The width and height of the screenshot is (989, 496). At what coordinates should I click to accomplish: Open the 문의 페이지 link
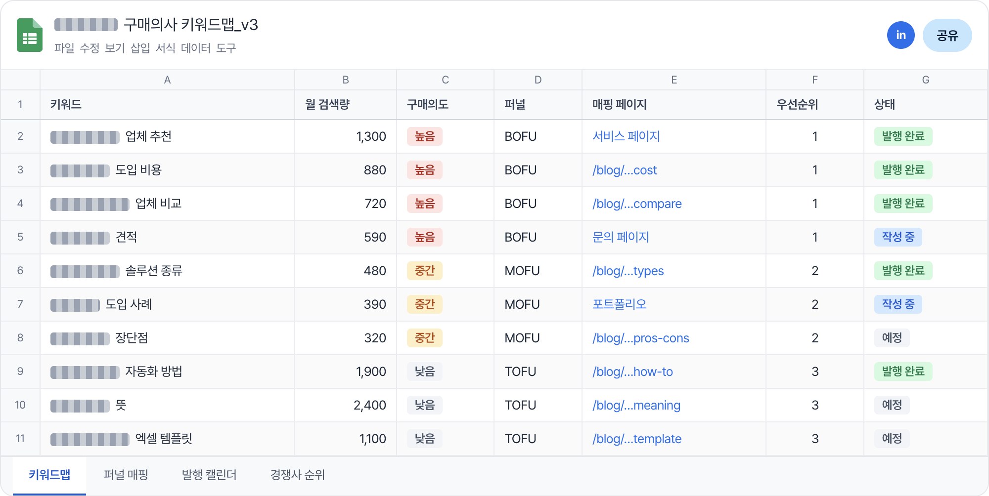pyautogui.click(x=621, y=237)
